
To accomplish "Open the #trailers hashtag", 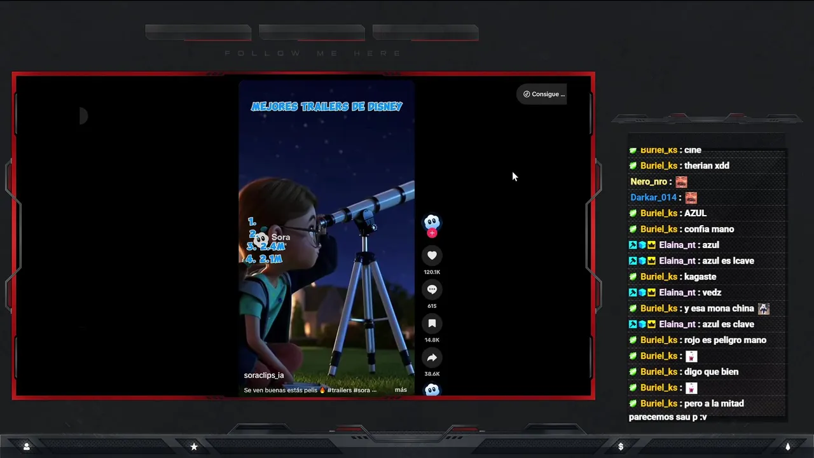I will [x=340, y=390].
